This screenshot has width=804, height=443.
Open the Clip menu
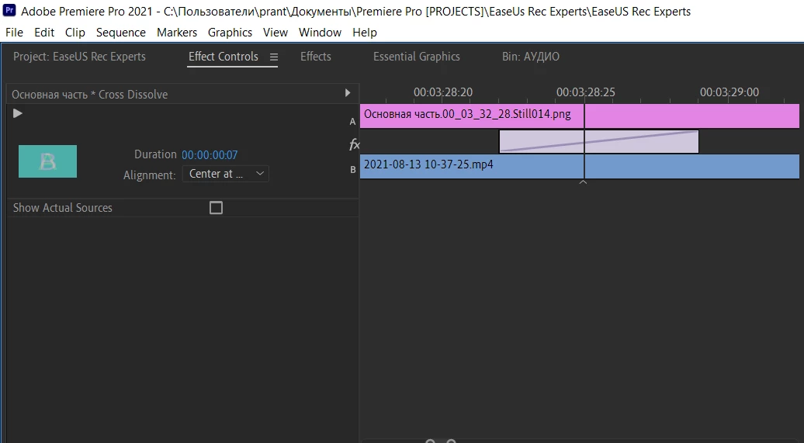pos(75,33)
